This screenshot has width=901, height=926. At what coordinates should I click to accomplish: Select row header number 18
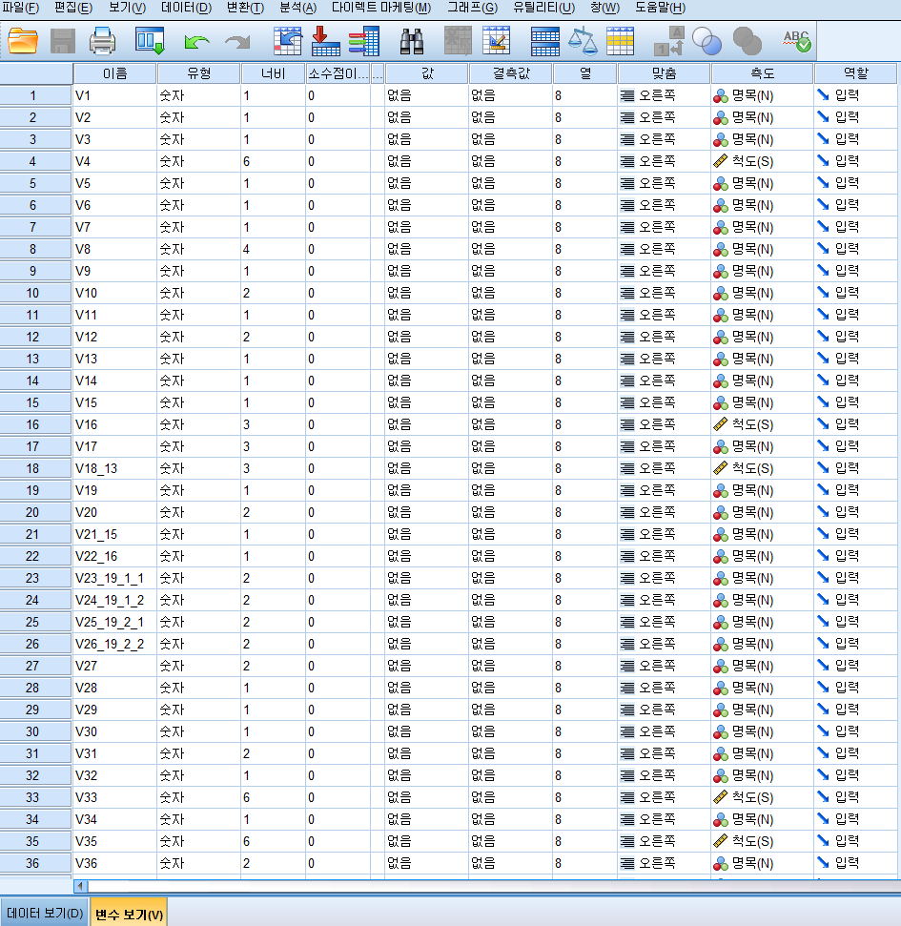[34, 468]
